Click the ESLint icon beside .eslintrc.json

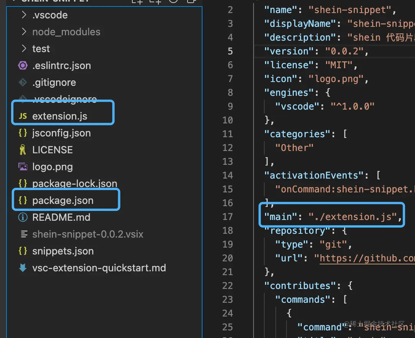(x=23, y=66)
